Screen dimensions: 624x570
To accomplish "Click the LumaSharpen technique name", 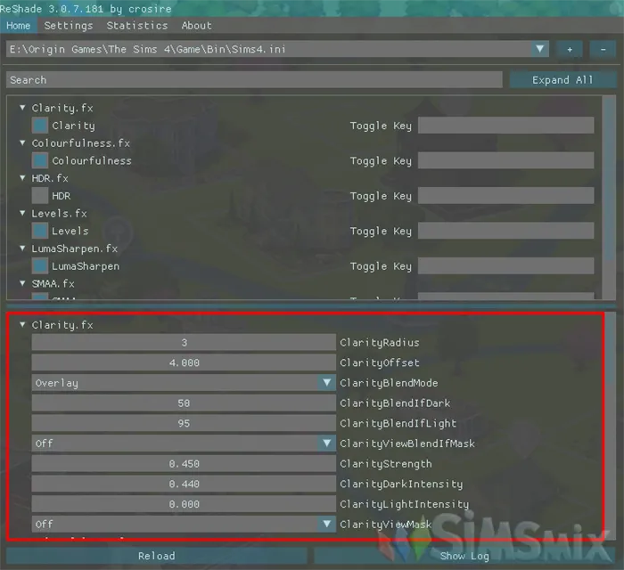I will 86,266.
